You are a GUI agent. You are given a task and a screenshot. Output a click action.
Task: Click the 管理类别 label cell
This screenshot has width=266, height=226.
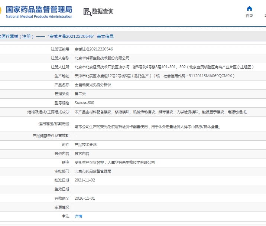click(x=62, y=94)
